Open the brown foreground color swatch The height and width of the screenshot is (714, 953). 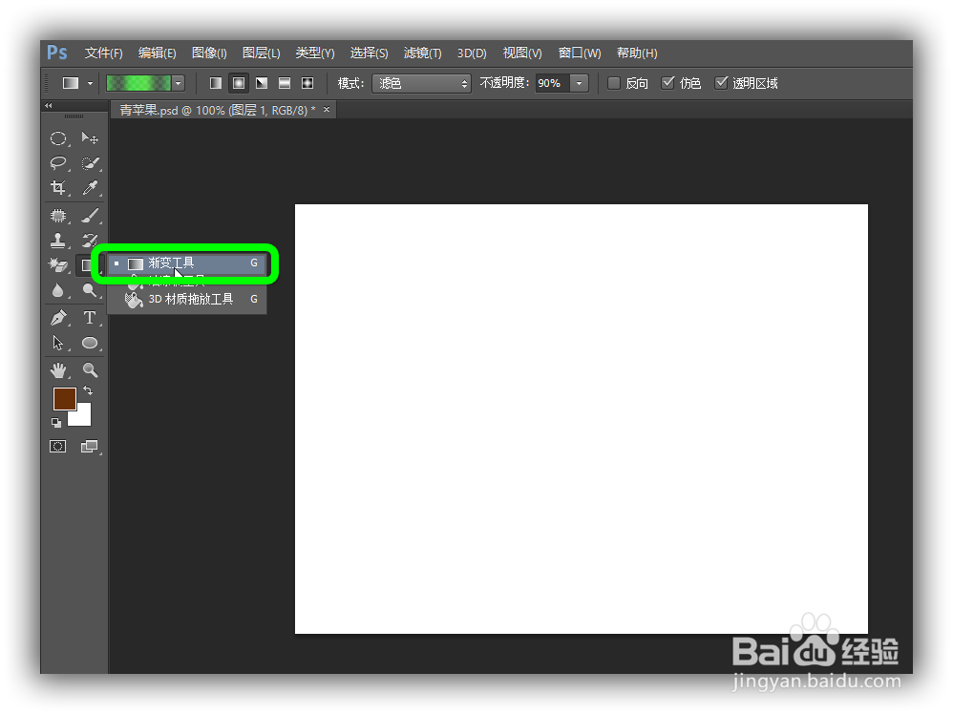(x=64, y=398)
